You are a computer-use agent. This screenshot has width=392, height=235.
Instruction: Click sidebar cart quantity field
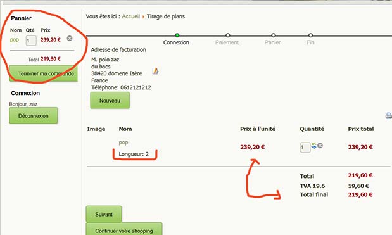pos(31,41)
